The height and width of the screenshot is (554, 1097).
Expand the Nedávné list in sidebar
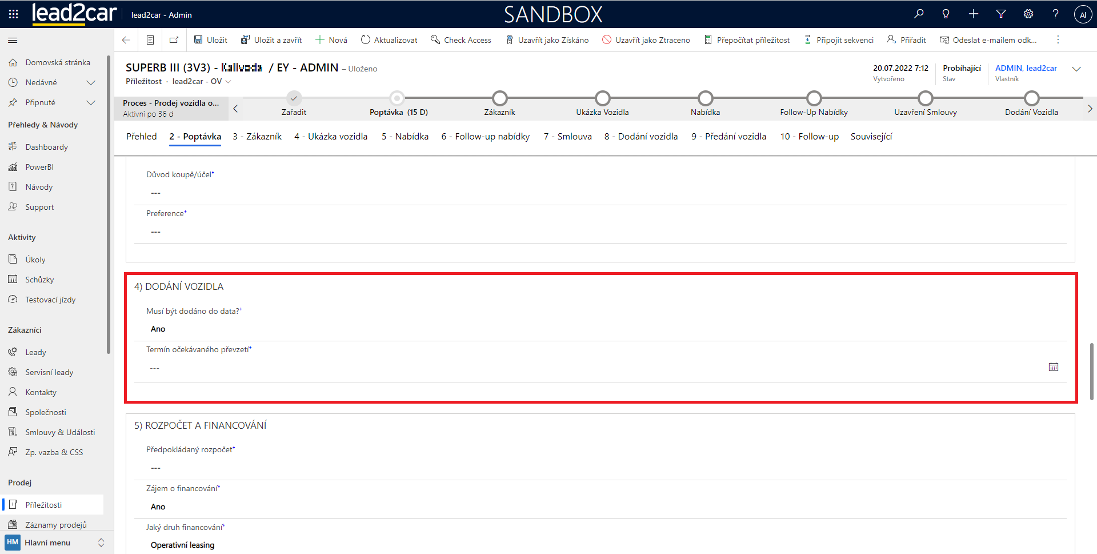pyautogui.click(x=90, y=83)
